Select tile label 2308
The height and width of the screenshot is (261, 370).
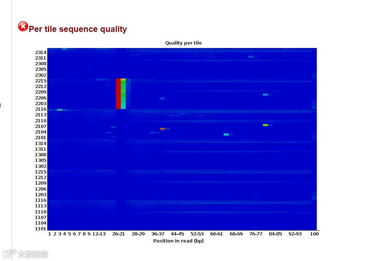41,64
